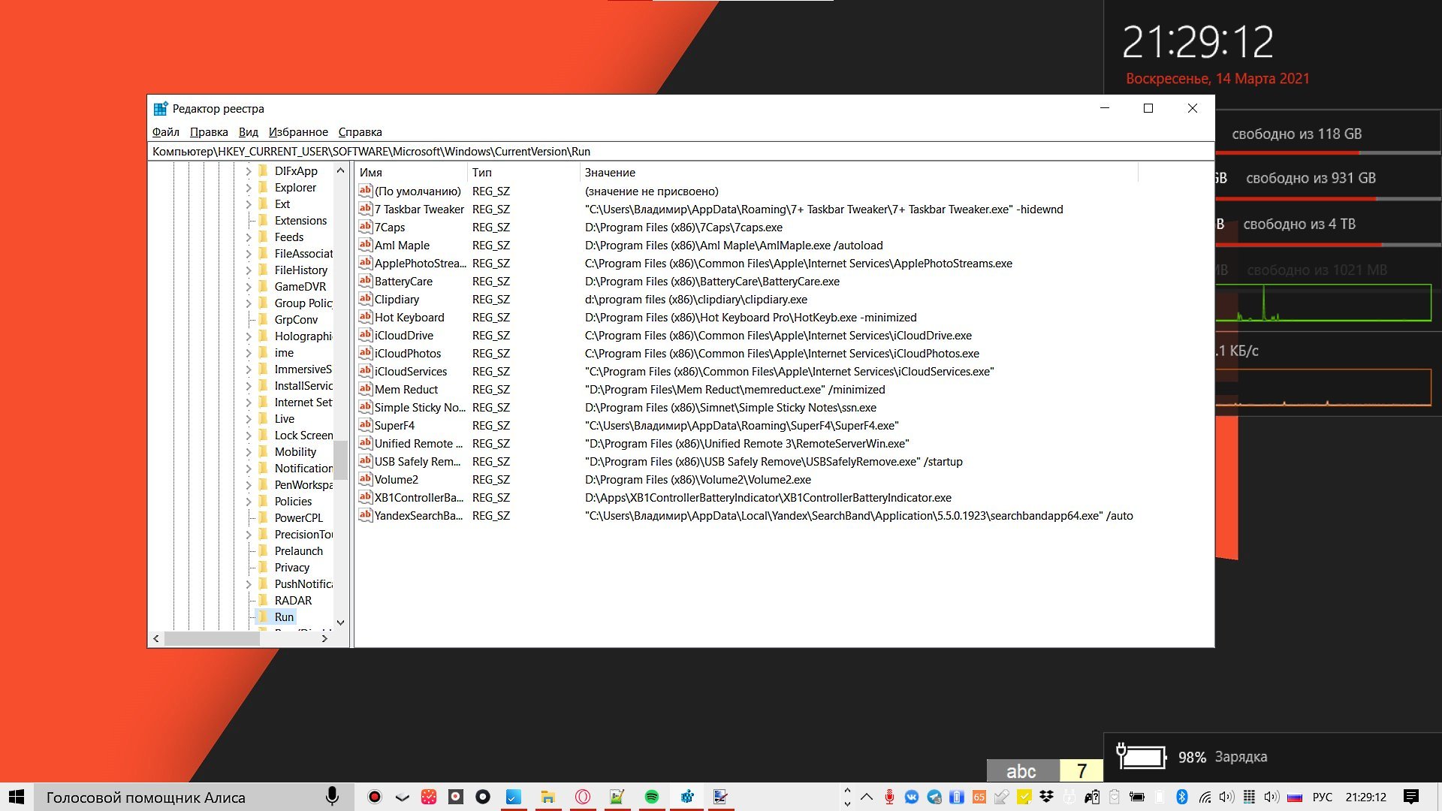Click the taskbar clock showing 21:29:12

pos(1365,797)
